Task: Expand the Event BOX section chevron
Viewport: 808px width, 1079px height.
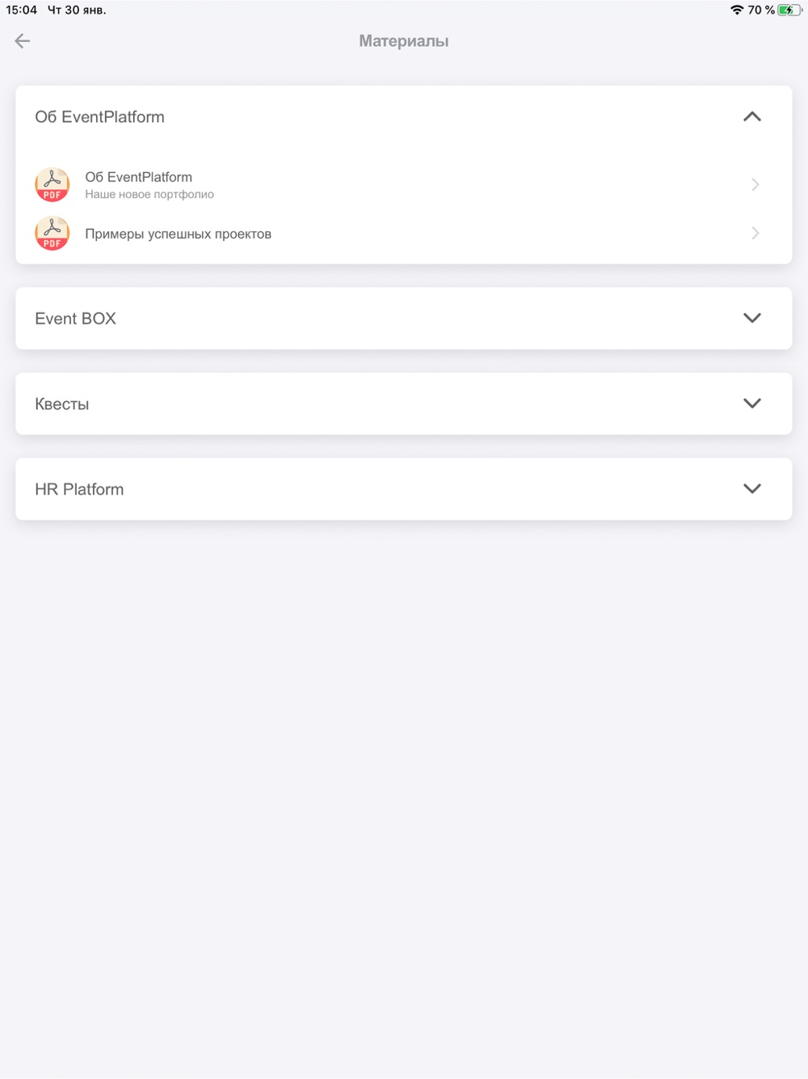Action: pos(752,318)
